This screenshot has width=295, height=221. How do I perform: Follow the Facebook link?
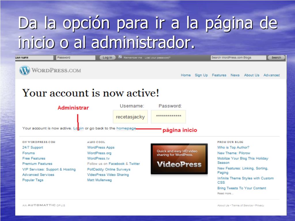click(117, 164)
